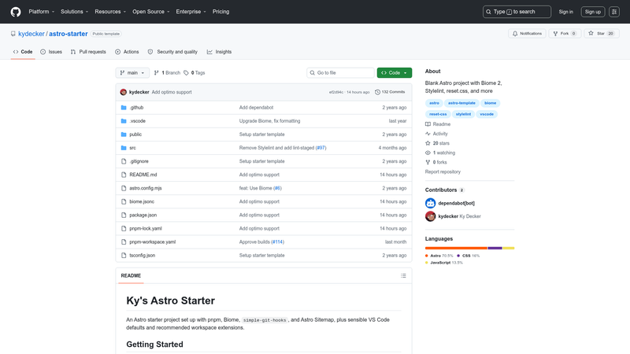Select the vscode topic tag
The height and width of the screenshot is (354, 630).
(x=487, y=114)
